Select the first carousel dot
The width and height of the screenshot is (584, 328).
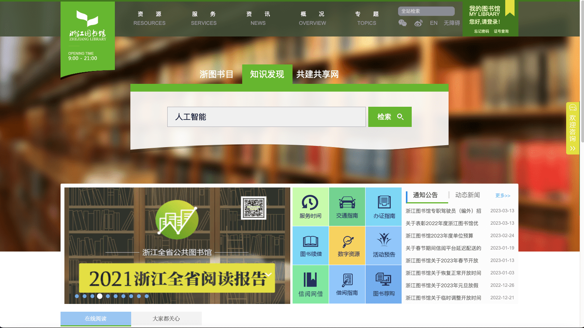77,296
